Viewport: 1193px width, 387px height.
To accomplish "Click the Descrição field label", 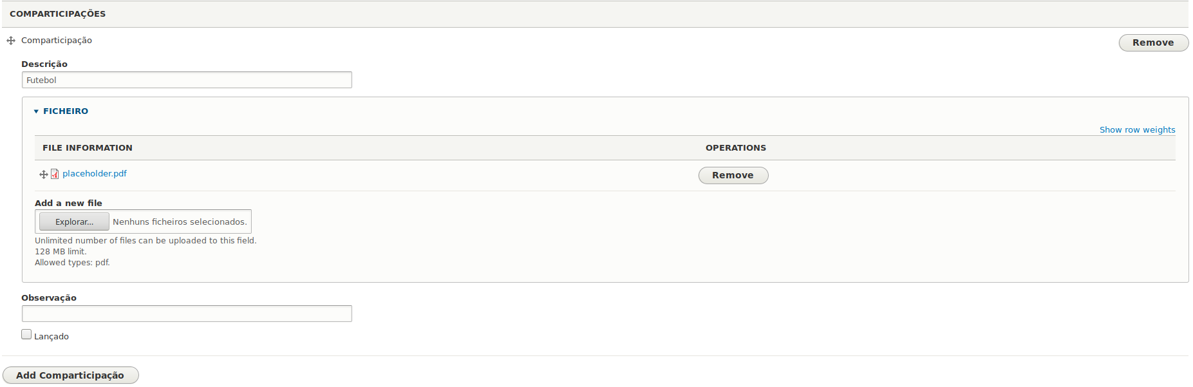I will coord(44,64).
